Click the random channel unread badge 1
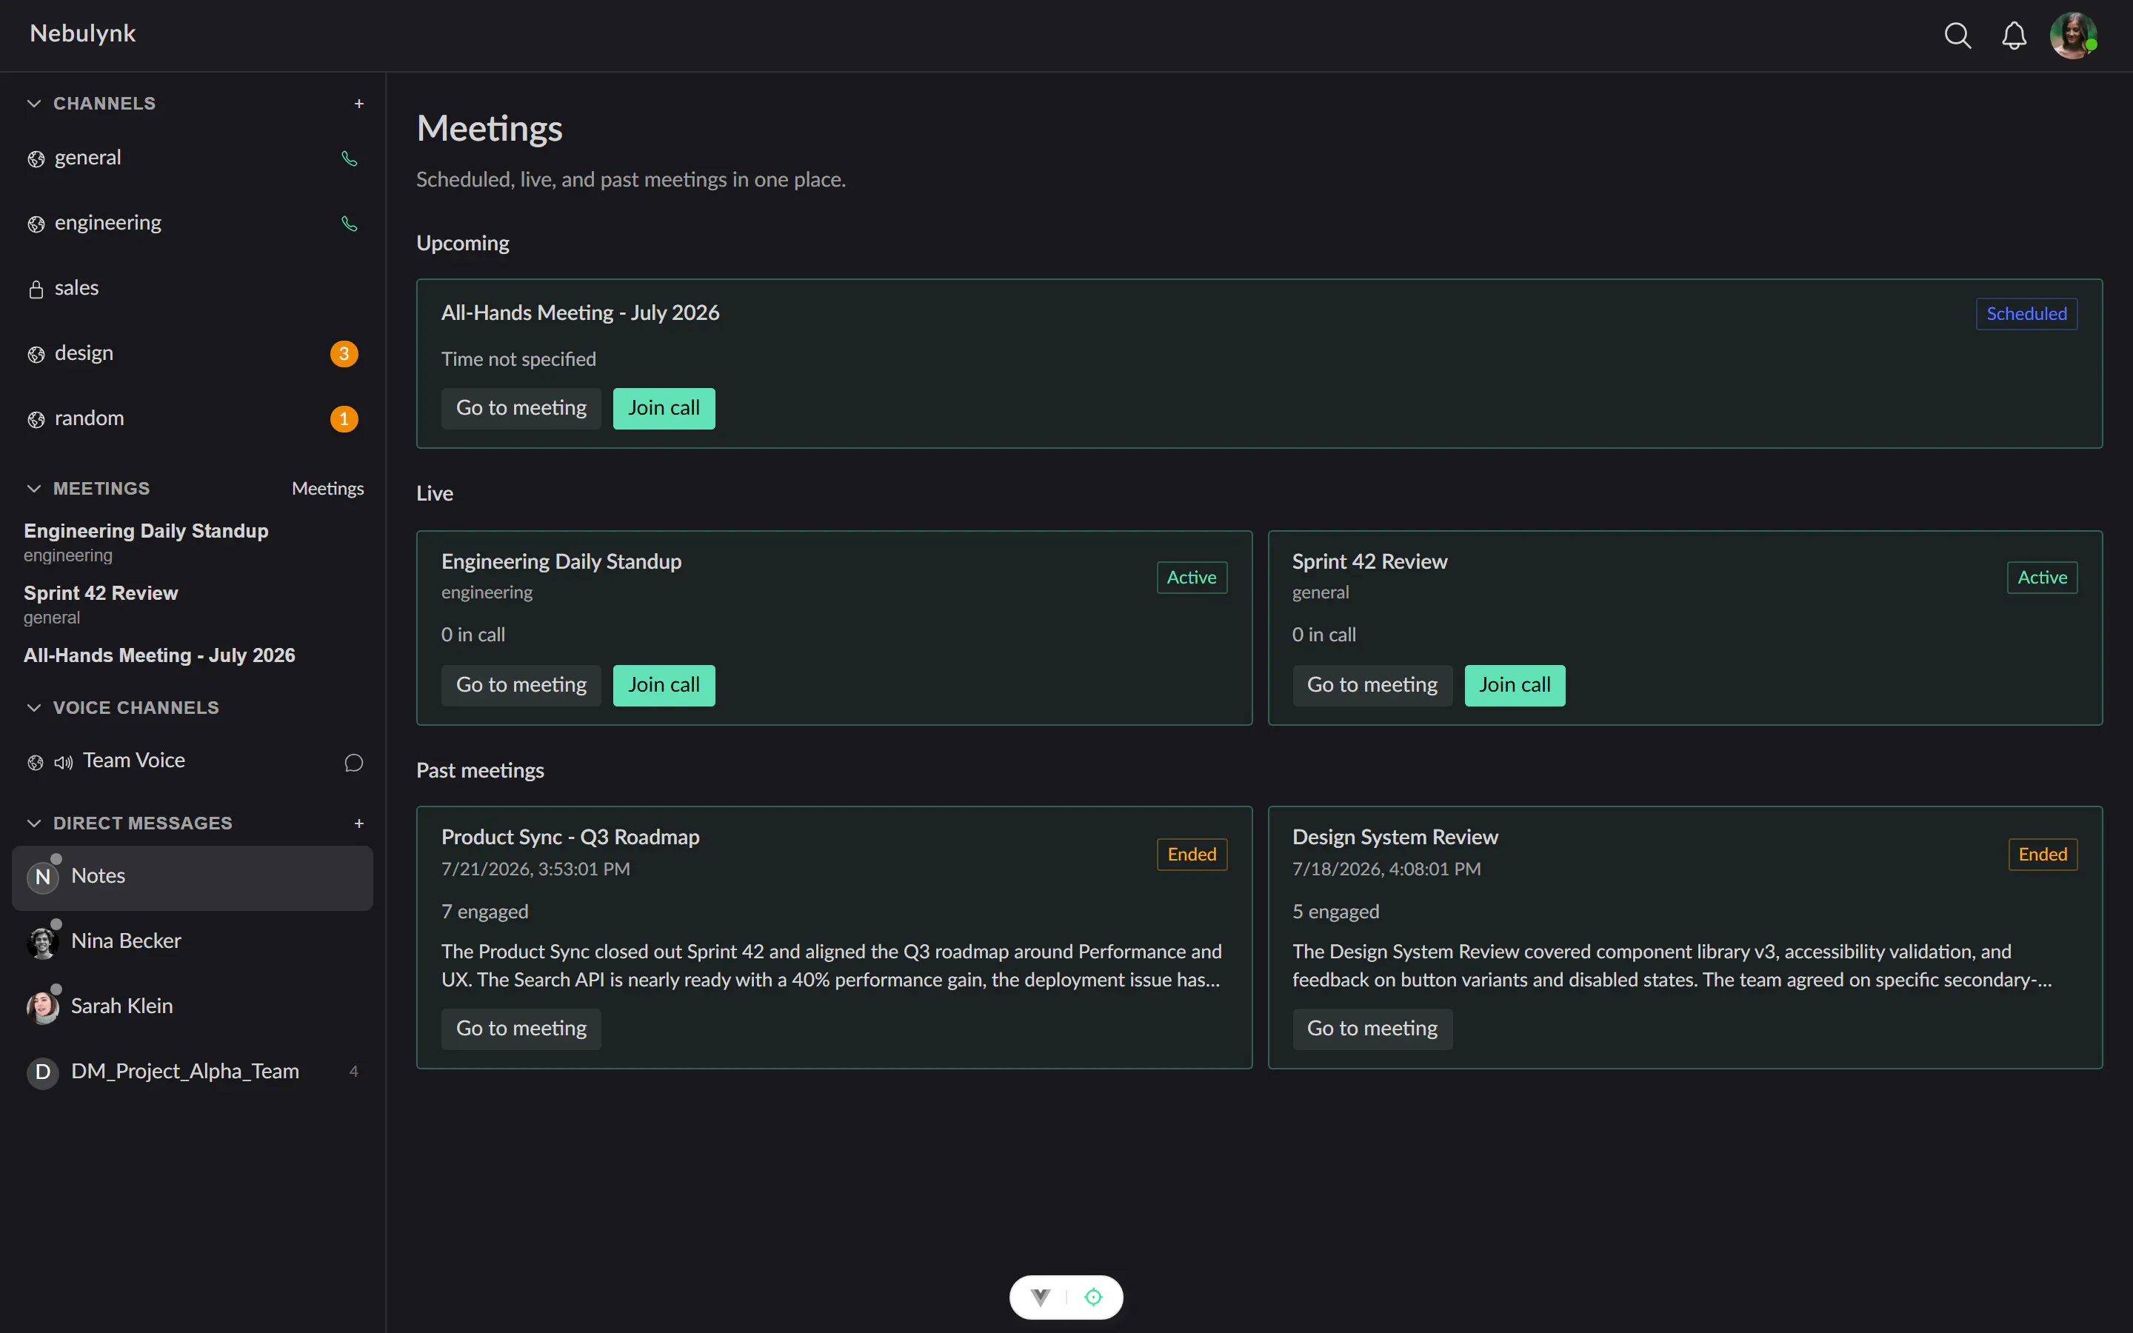The image size is (2133, 1333). [344, 418]
